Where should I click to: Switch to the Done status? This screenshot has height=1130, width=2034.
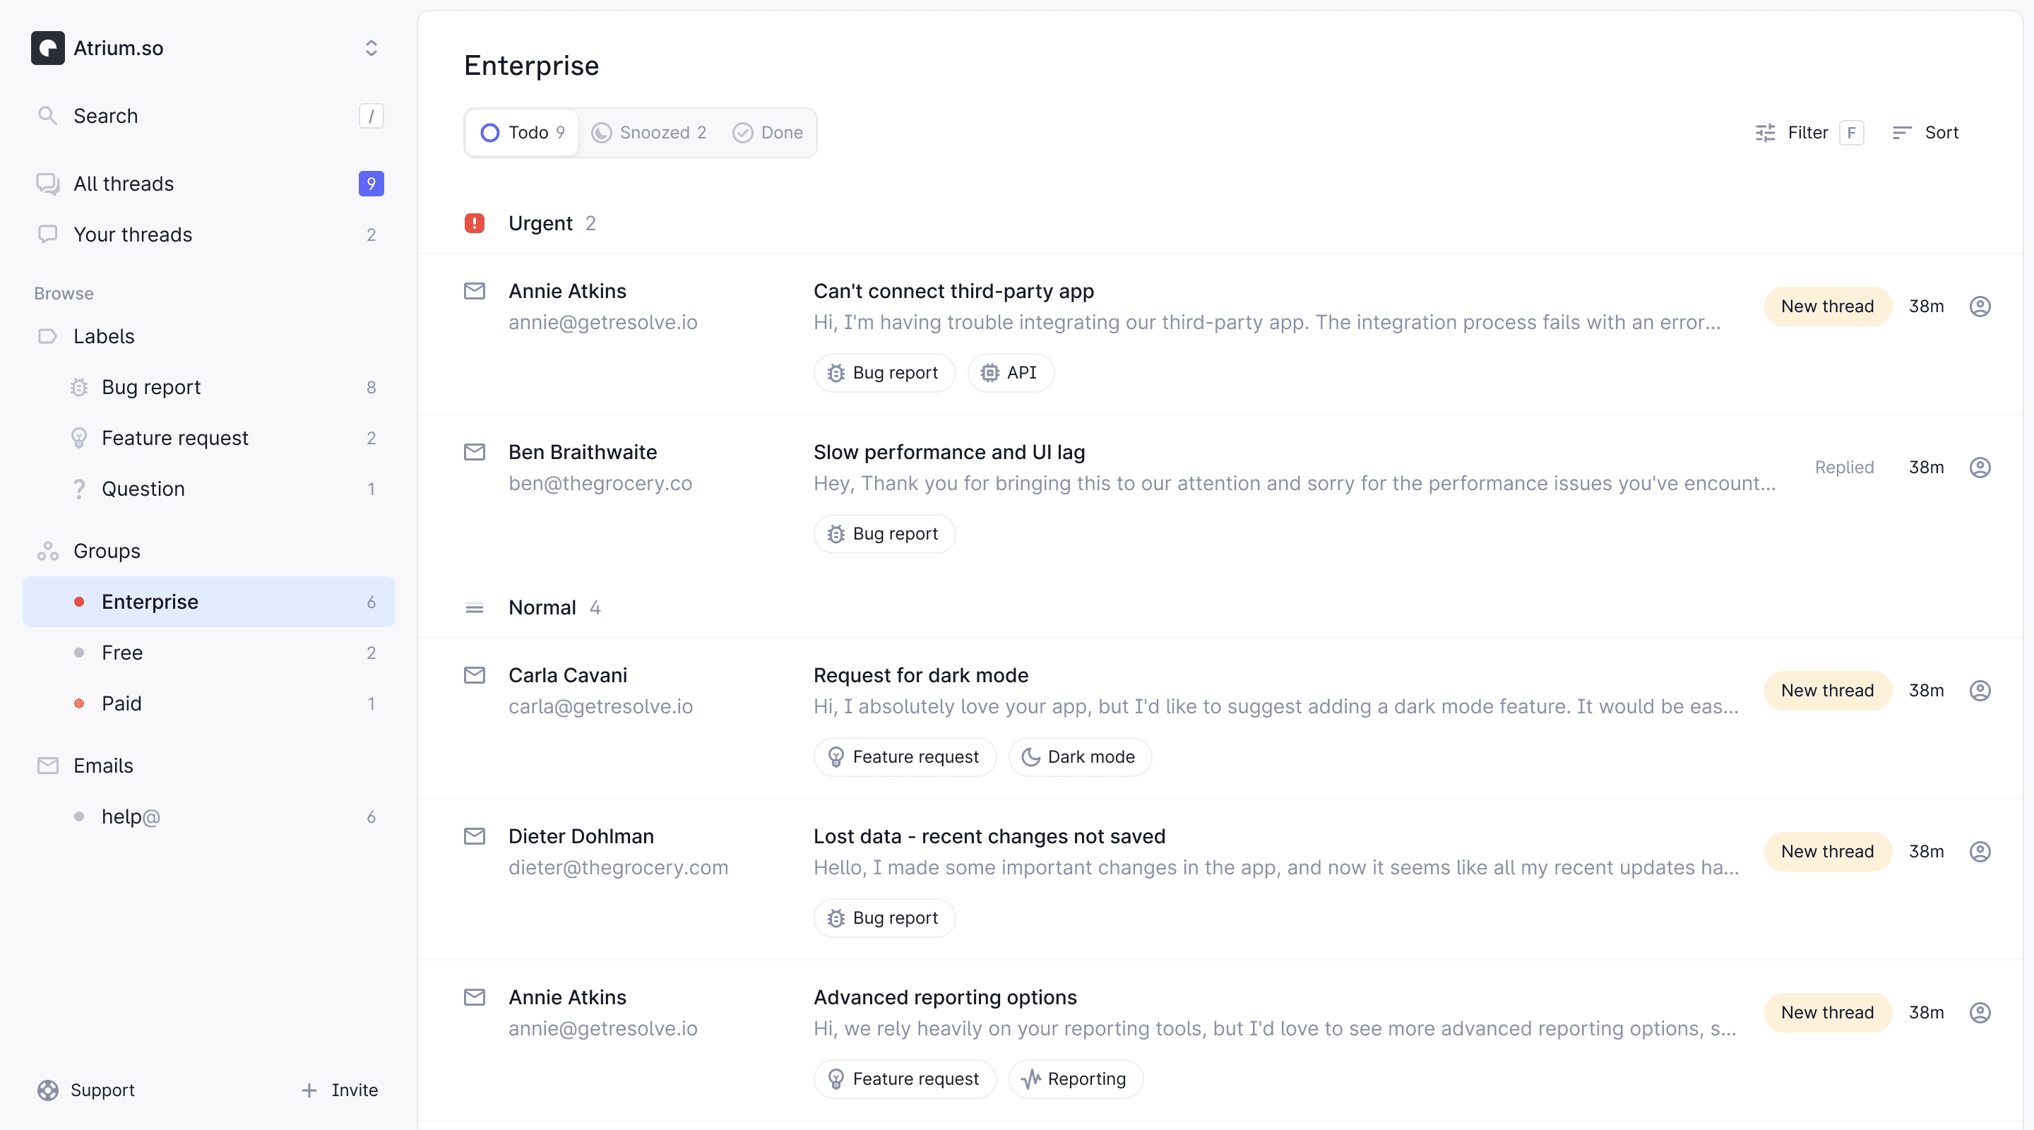point(768,133)
